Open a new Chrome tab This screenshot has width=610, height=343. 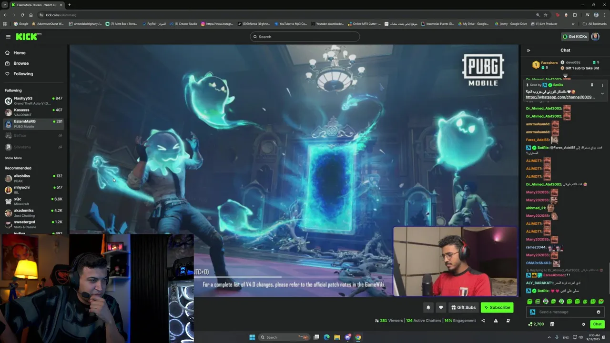point(70,5)
